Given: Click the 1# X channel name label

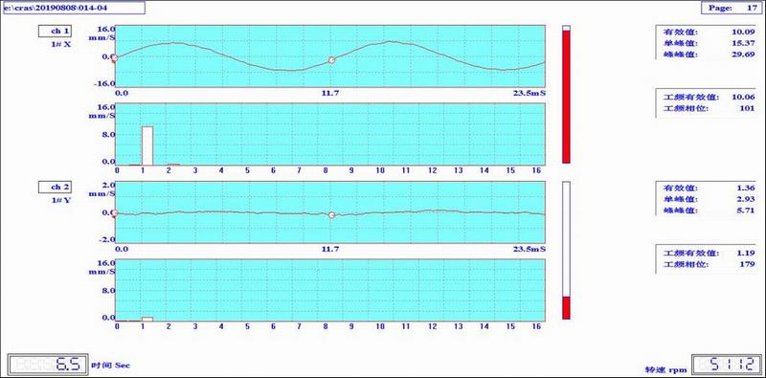Looking at the screenshot, I should (x=61, y=44).
